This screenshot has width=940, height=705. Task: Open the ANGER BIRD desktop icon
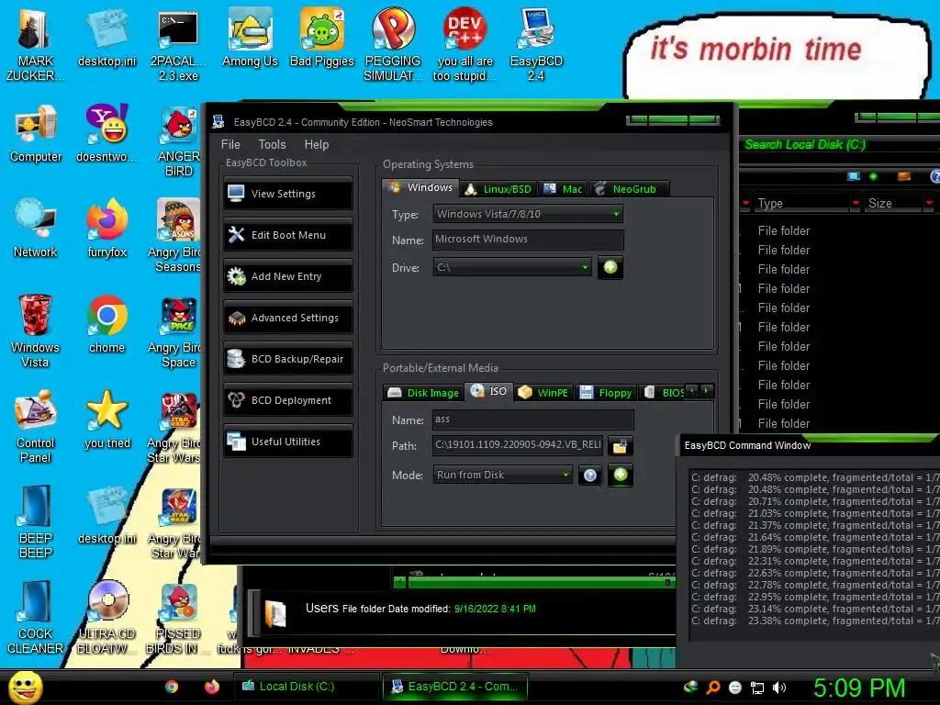click(178, 141)
